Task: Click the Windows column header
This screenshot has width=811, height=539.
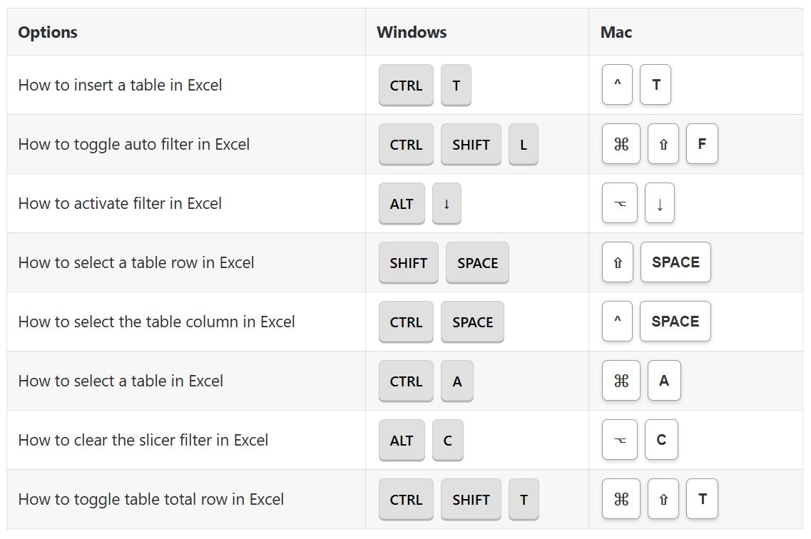Action: click(412, 32)
